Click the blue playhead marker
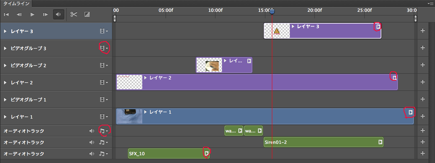Viewport: 435px width, 163px height. [x=272, y=12]
